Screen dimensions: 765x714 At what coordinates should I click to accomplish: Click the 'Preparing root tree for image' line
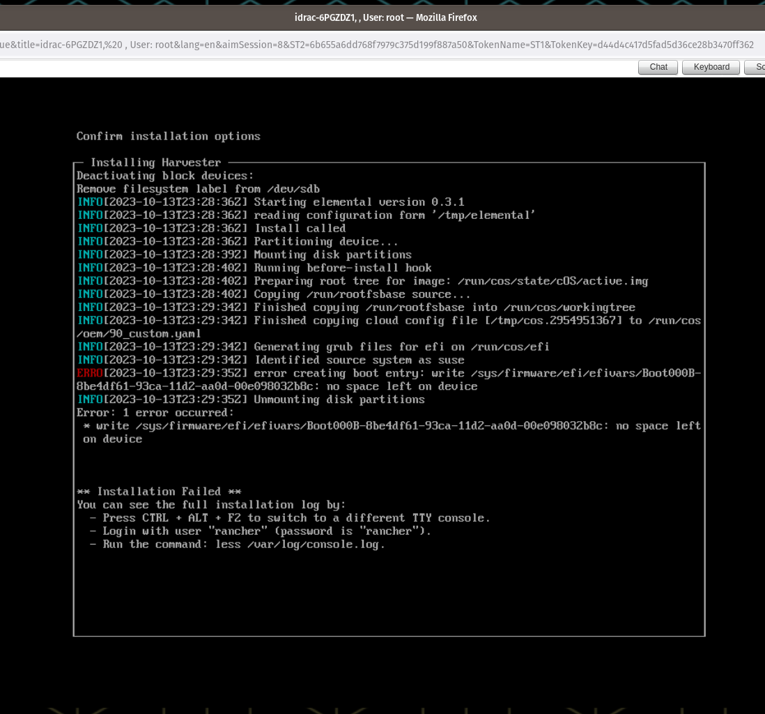tap(362, 281)
